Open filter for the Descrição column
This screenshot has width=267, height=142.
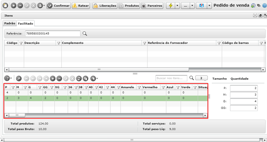coord(59,43)
